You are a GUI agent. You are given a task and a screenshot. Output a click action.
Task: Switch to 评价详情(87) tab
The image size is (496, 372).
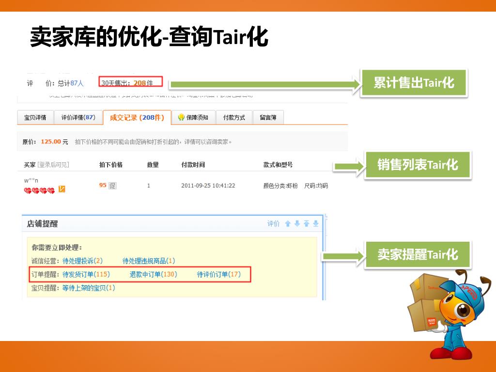coord(78,117)
